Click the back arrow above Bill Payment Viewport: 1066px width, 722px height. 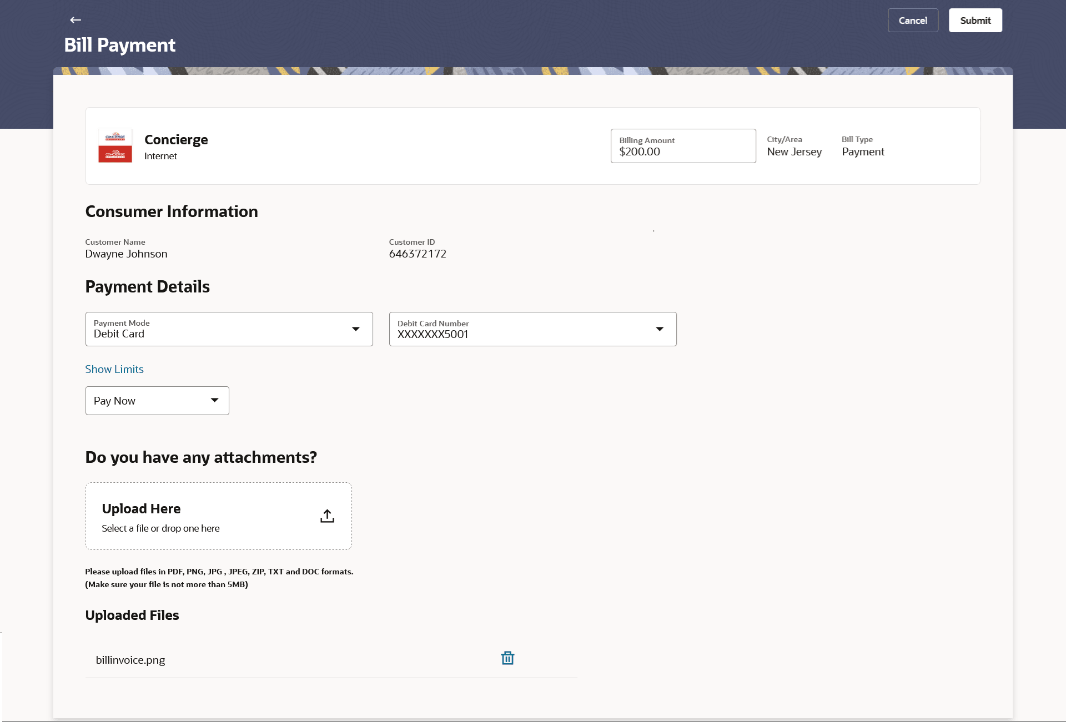click(76, 20)
